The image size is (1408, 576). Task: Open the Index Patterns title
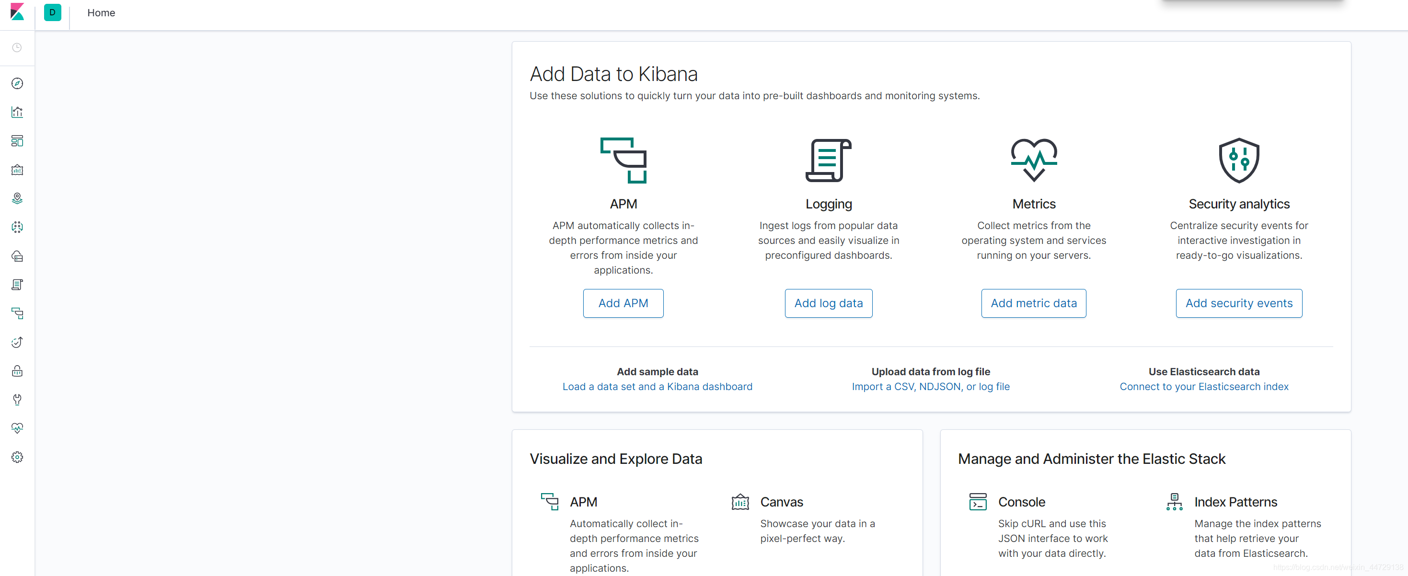pyautogui.click(x=1236, y=502)
